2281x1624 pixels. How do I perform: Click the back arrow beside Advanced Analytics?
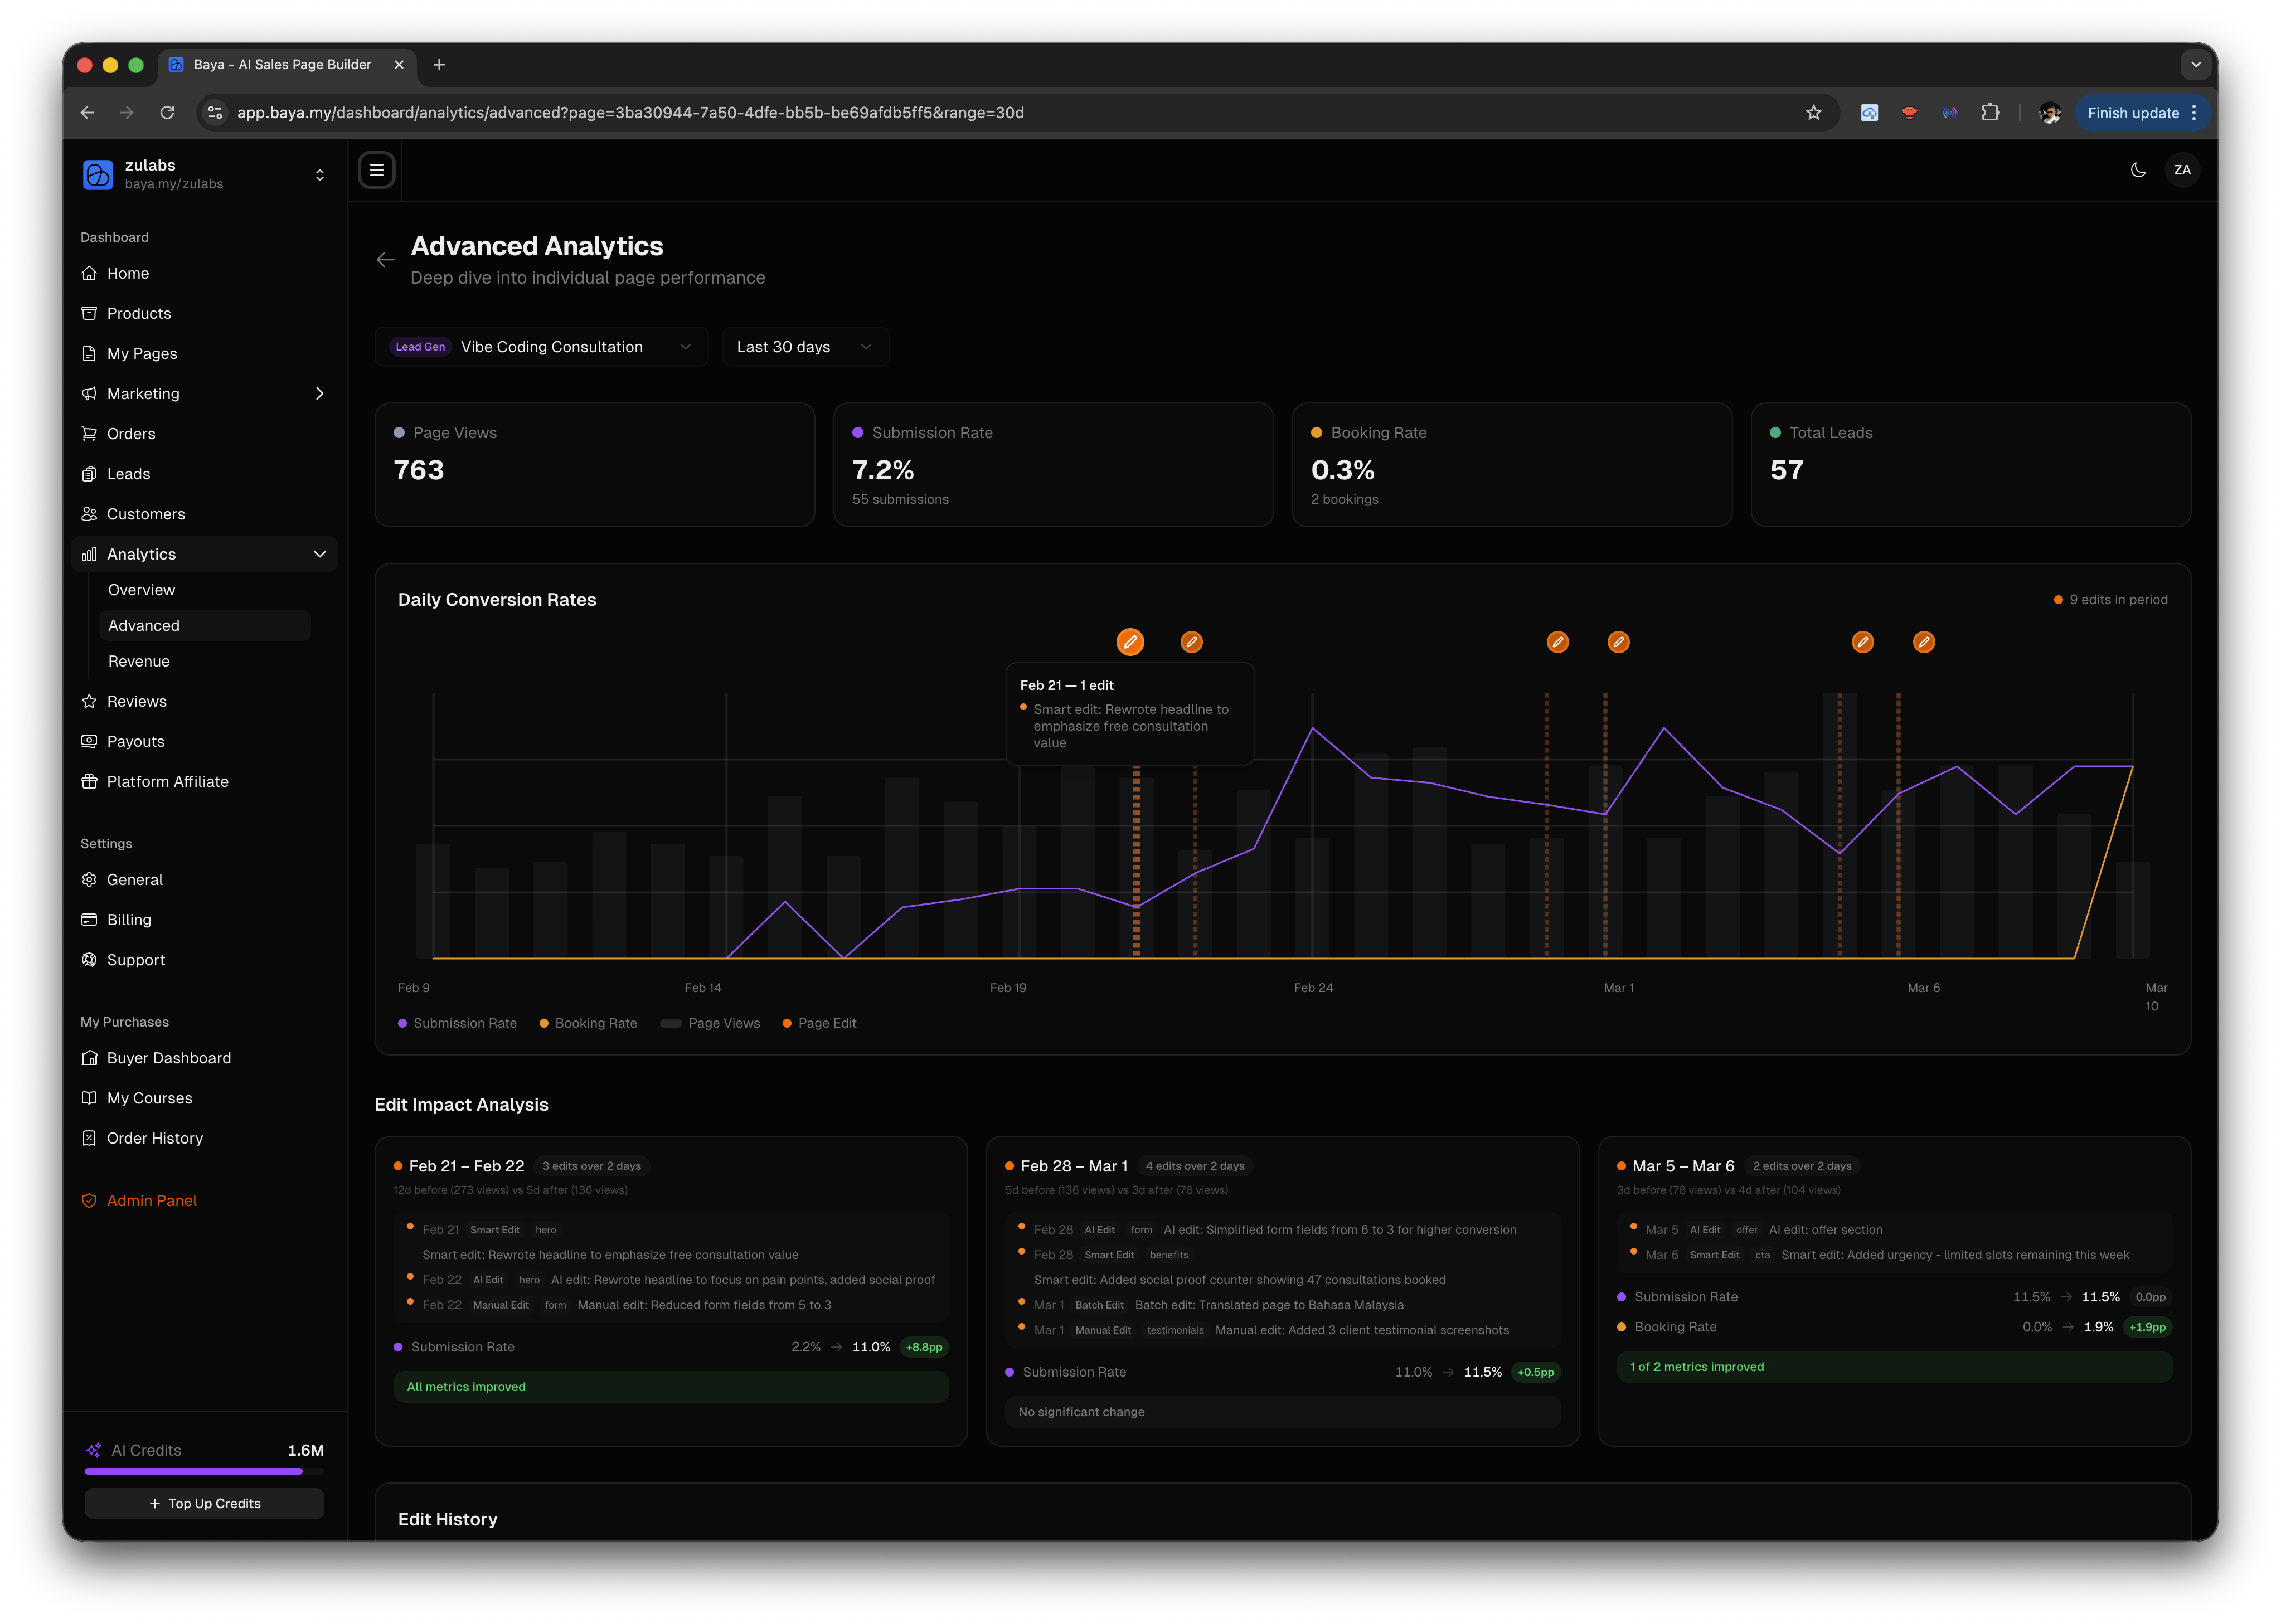(386, 260)
